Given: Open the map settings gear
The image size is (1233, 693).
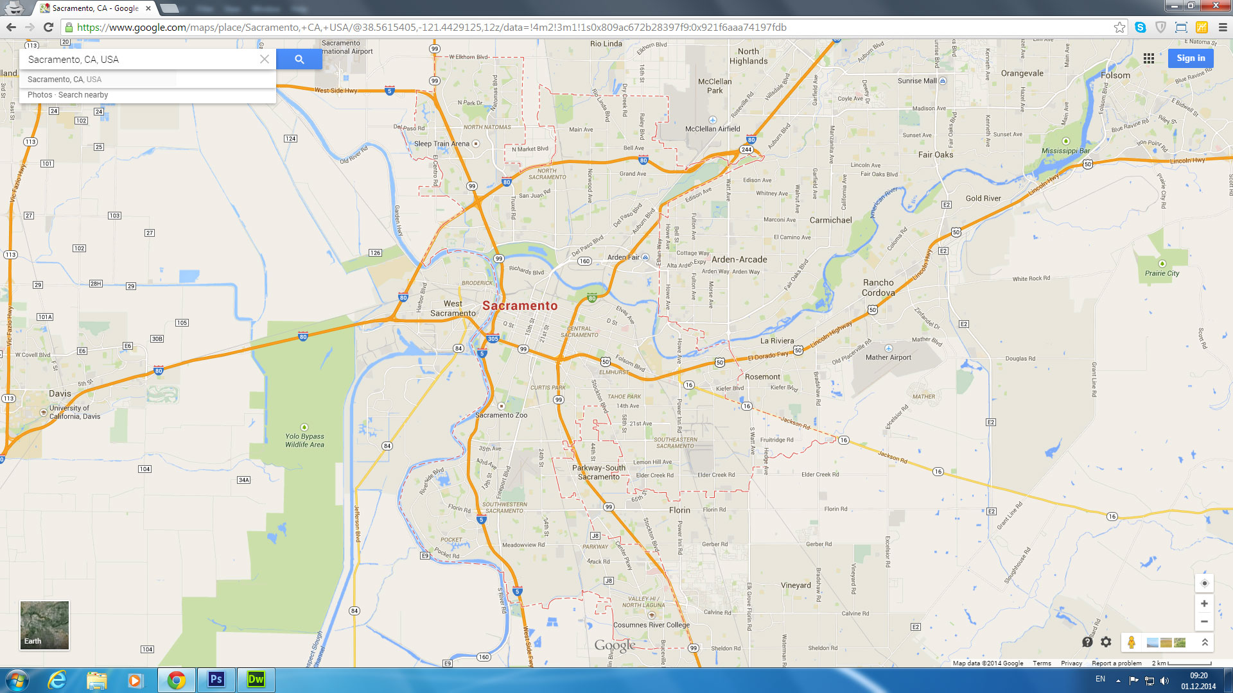Looking at the screenshot, I should pyautogui.click(x=1106, y=642).
